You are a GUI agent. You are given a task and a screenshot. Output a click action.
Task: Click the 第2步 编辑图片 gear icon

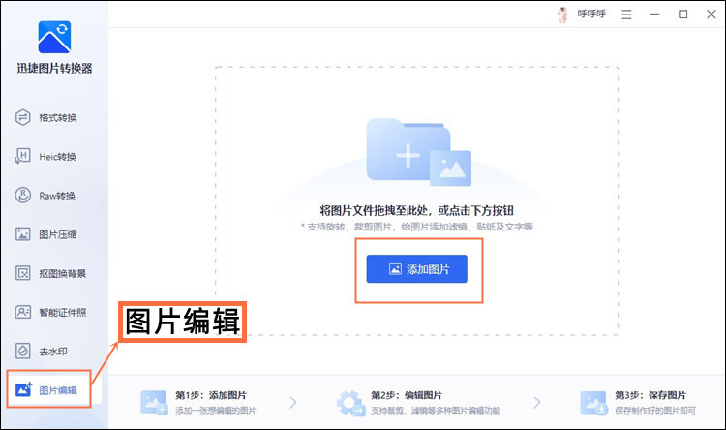point(350,403)
